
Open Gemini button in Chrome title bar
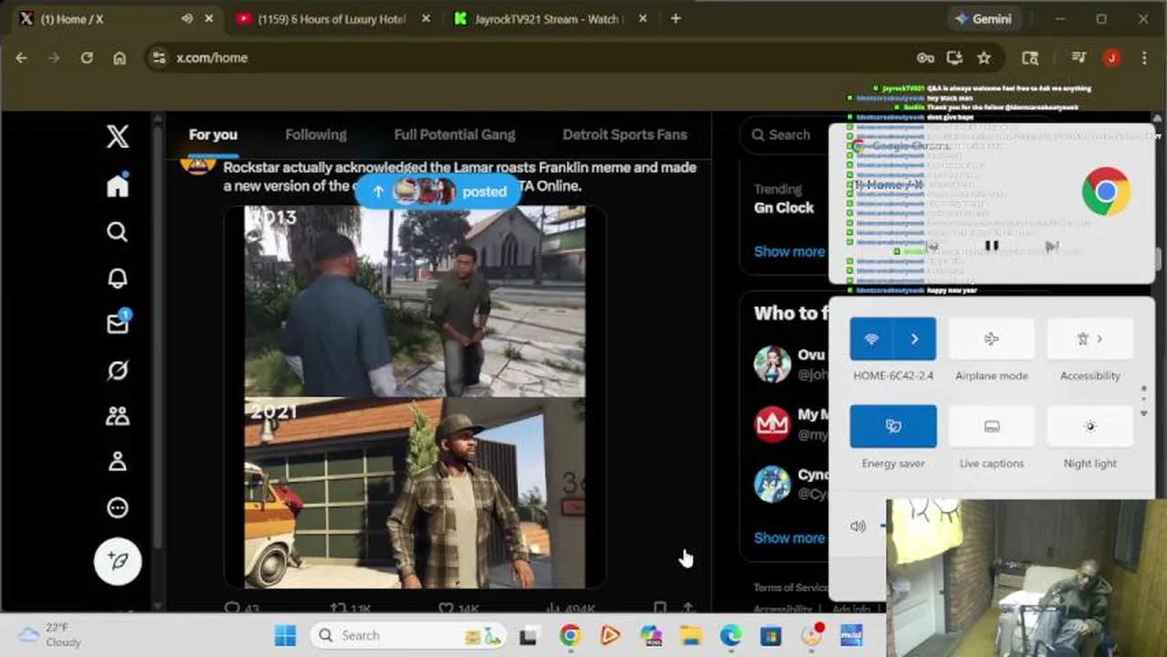(983, 18)
